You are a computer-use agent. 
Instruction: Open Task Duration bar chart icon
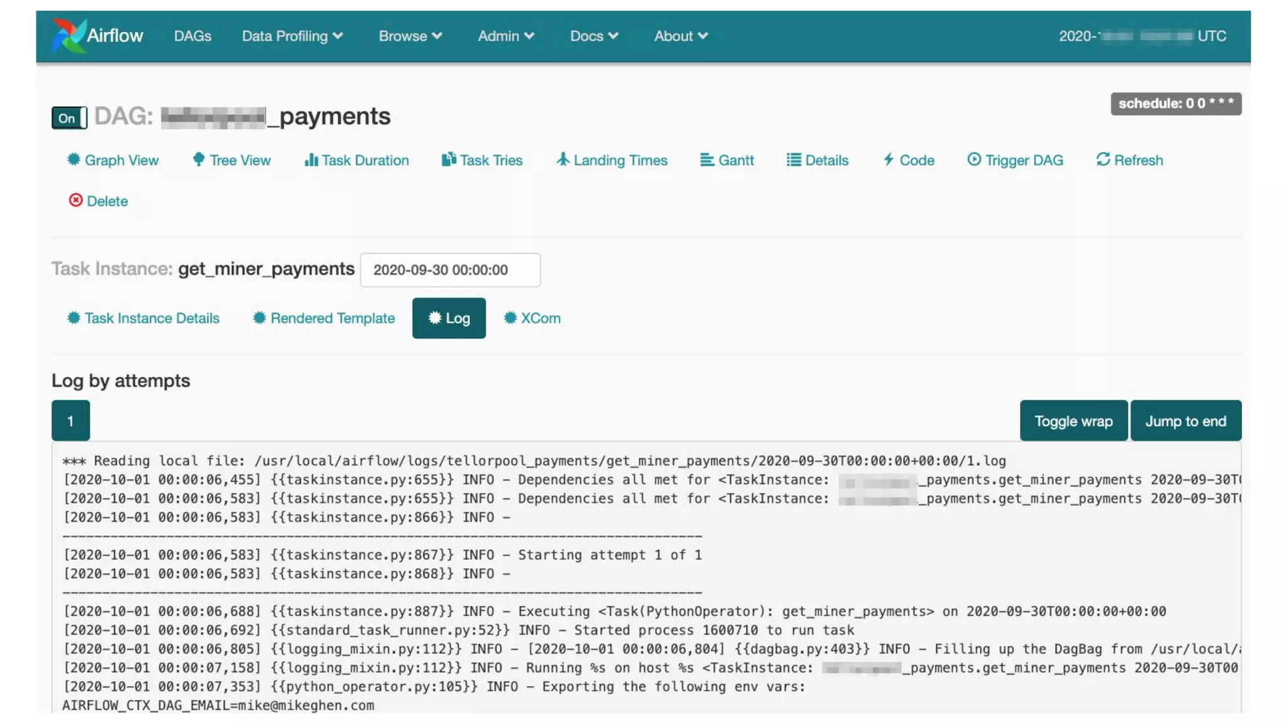(x=310, y=160)
